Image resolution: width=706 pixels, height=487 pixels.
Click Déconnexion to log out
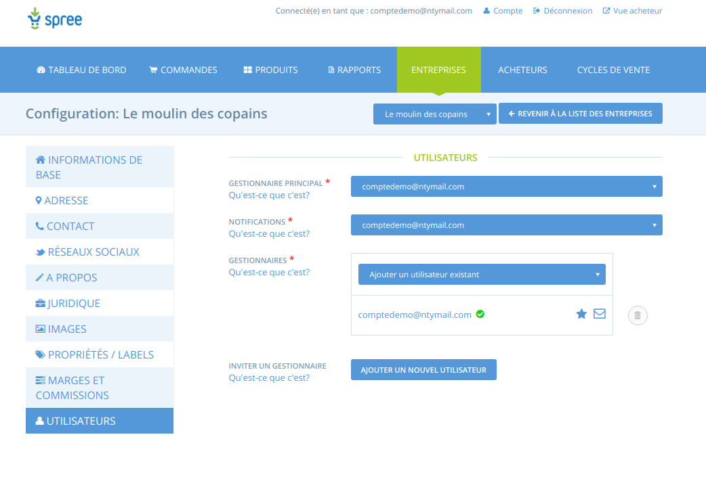(x=563, y=11)
